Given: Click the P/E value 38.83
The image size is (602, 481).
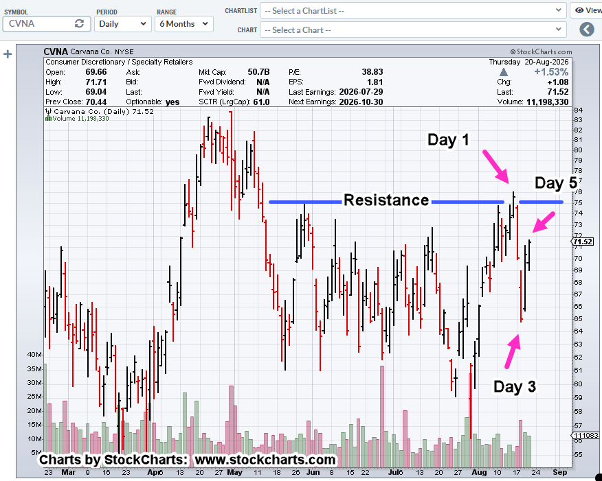Looking at the screenshot, I should pyautogui.click(x=372, y=72).
